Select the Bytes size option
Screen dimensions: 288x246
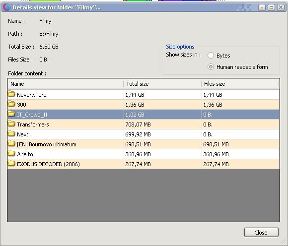(211, 55)
